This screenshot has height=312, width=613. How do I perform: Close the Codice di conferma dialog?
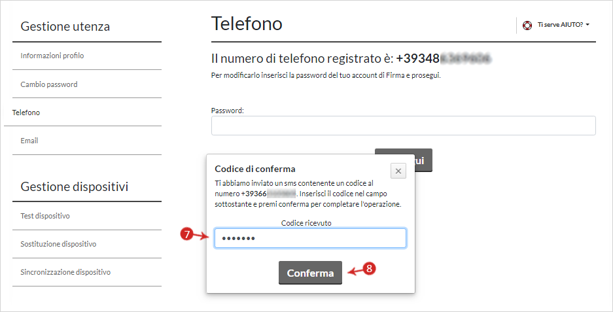click(x=398, y=171)
